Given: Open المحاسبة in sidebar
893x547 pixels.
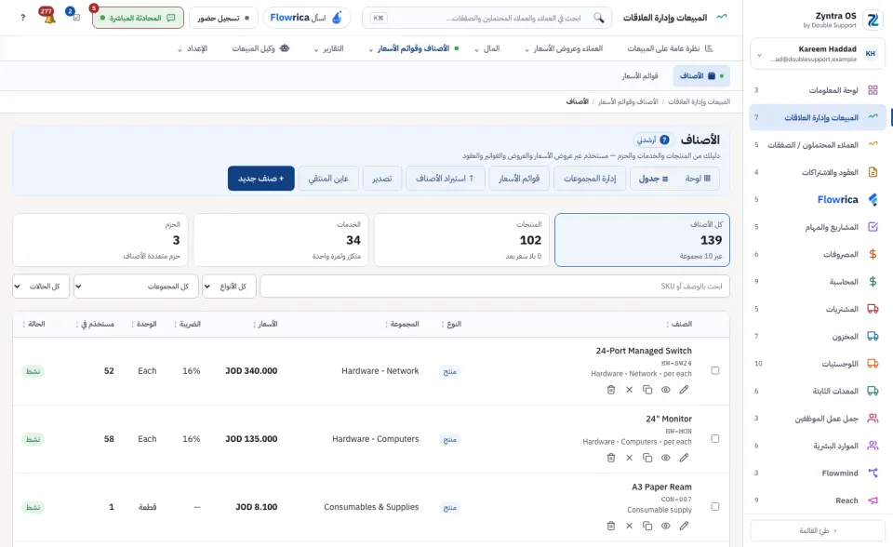Looking at the screenshot, I should (x=818, y=282).
